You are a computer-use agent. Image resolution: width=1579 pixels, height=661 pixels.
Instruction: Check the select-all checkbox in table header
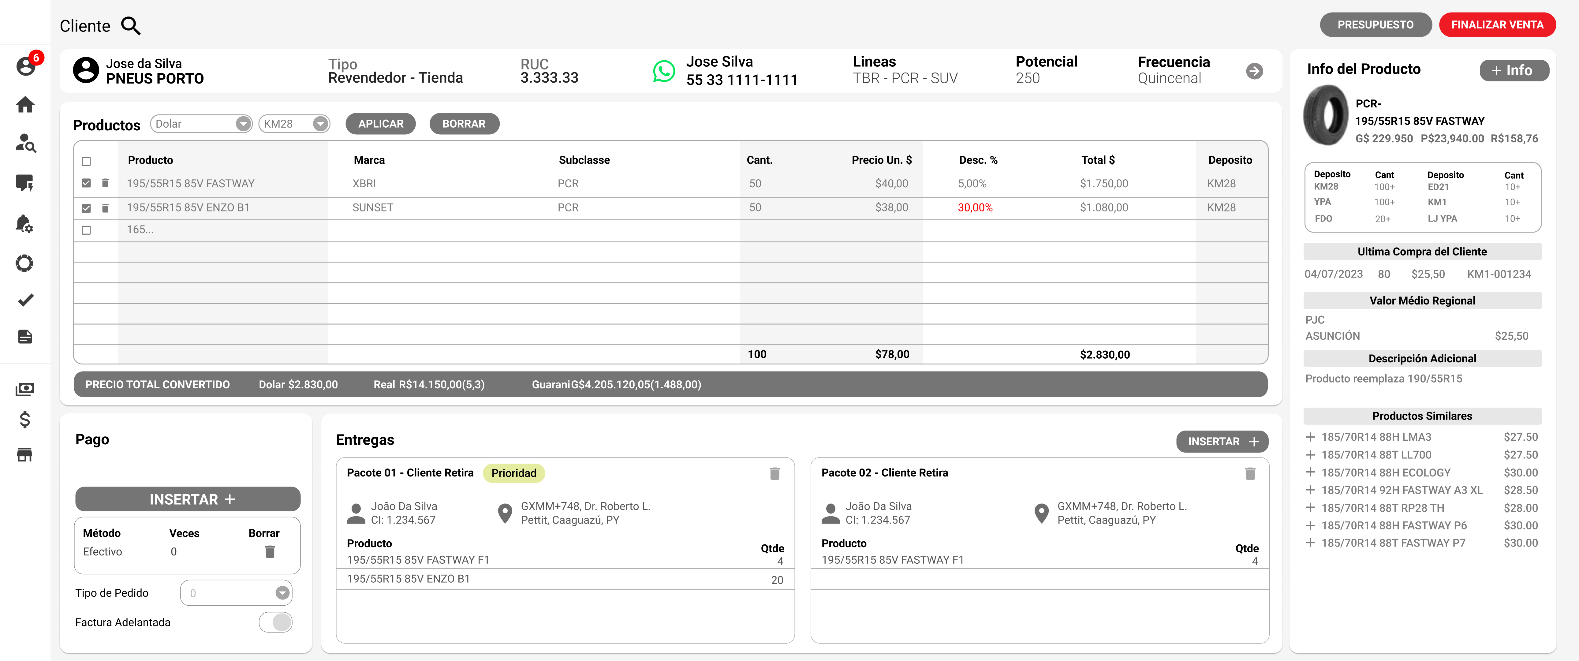tap(86, 161)
